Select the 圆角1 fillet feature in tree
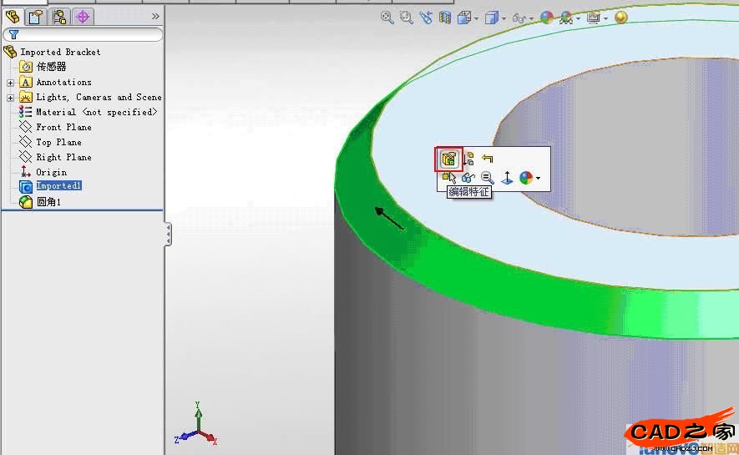739x455 pixels. [48, 202]
